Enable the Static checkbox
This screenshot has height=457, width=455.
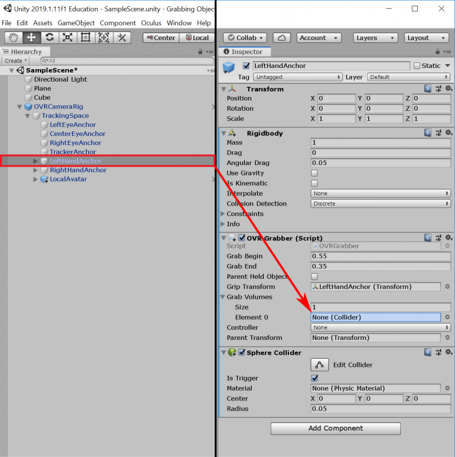[417, 66]
